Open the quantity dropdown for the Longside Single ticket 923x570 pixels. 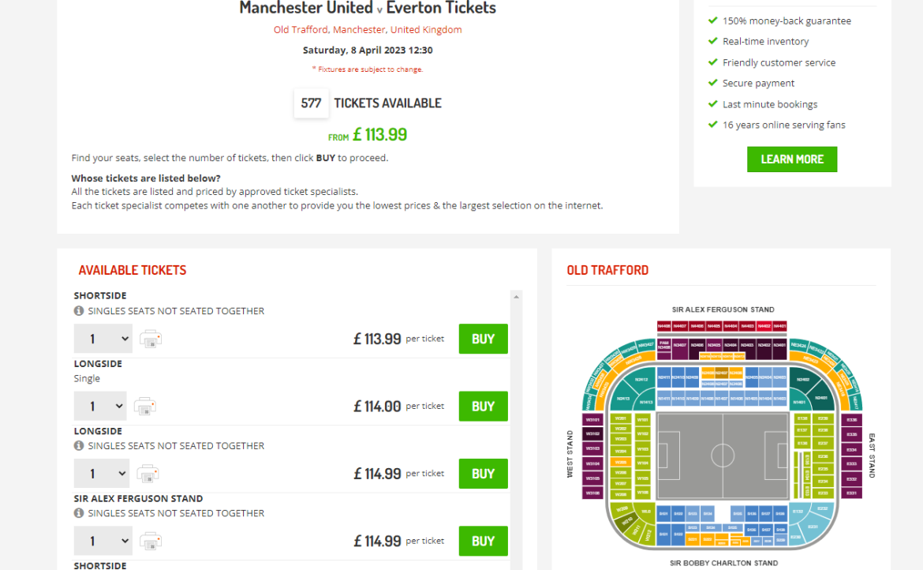(99, 406)
